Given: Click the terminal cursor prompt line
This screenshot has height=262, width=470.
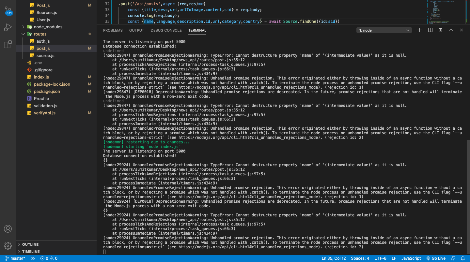Looking at the screenshot, I should pyautogui.click(x=104, y=252).
